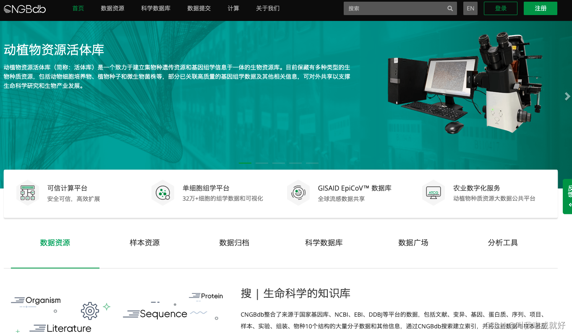Click the search magnifier icon
Image resolution: width=572 pixels, height=333 pixels.
(450, 8)
